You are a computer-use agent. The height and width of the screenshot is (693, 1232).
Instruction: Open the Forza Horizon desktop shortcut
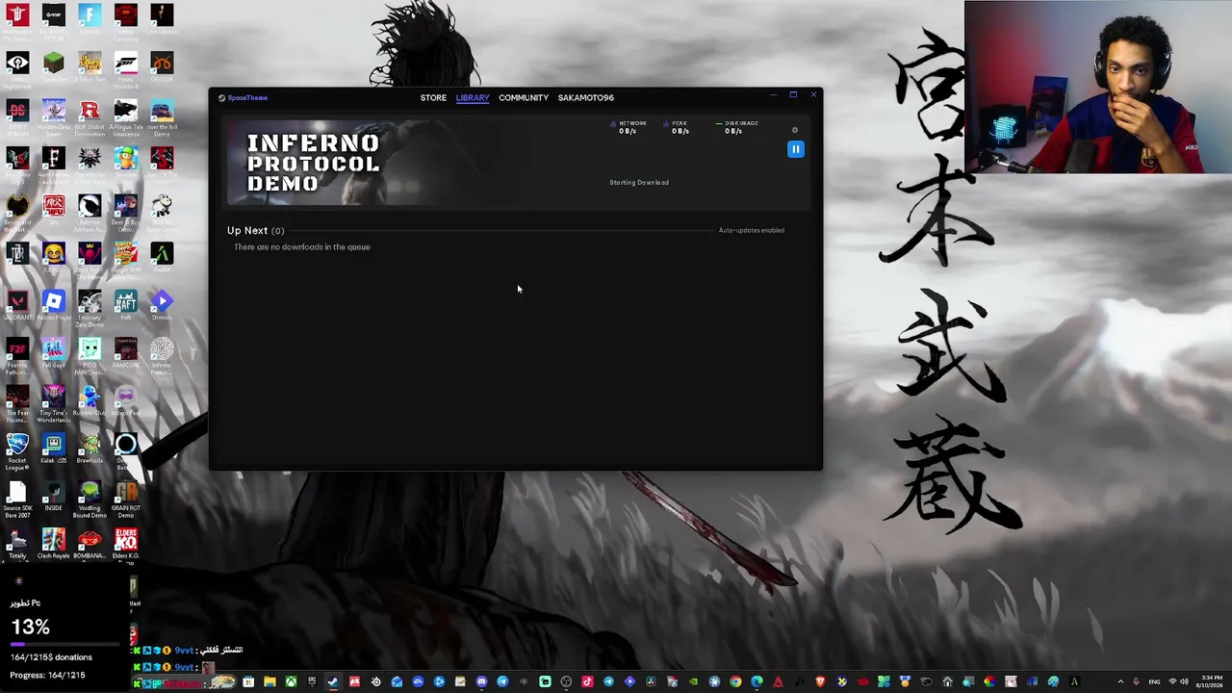pyautogui.click(x=125, y=68)
